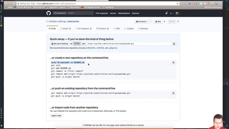Bookmark this page with the star icon
The height and width of the screenshot is (129, 229).
coord(177,4)
